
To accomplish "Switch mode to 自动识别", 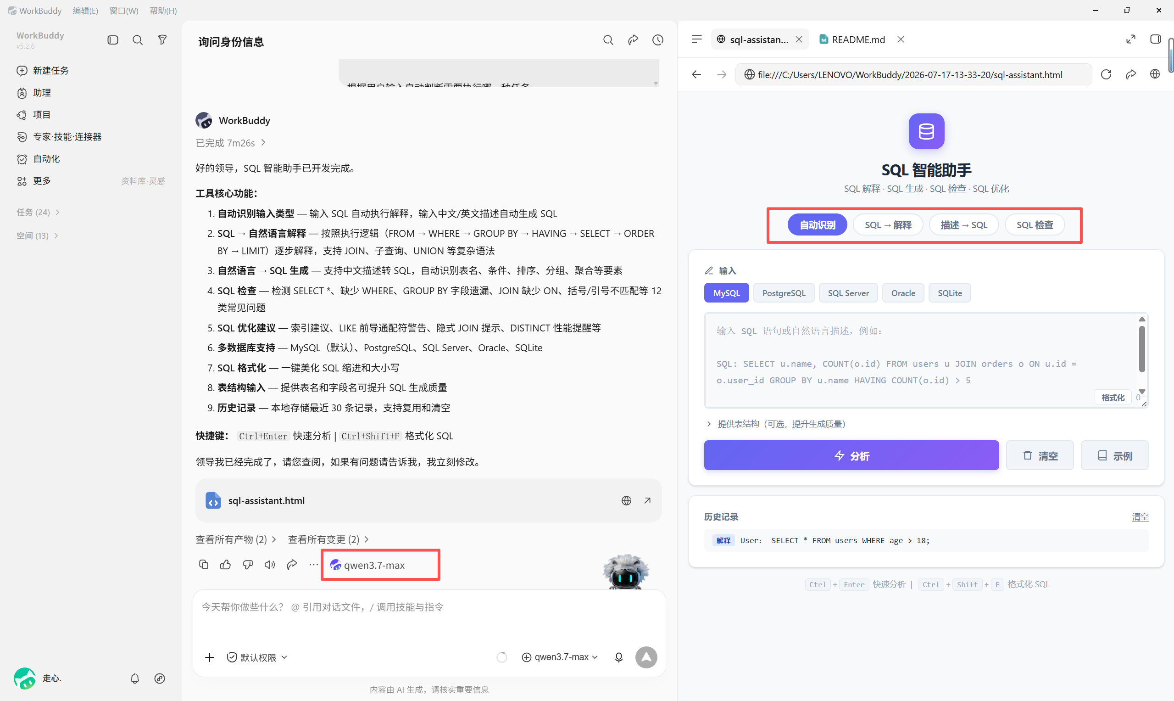I will pos(817,225).
